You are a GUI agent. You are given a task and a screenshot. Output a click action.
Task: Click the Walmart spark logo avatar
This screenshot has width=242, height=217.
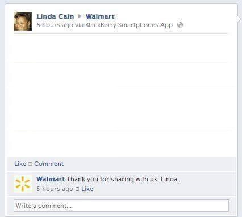(x=23, y=184)
